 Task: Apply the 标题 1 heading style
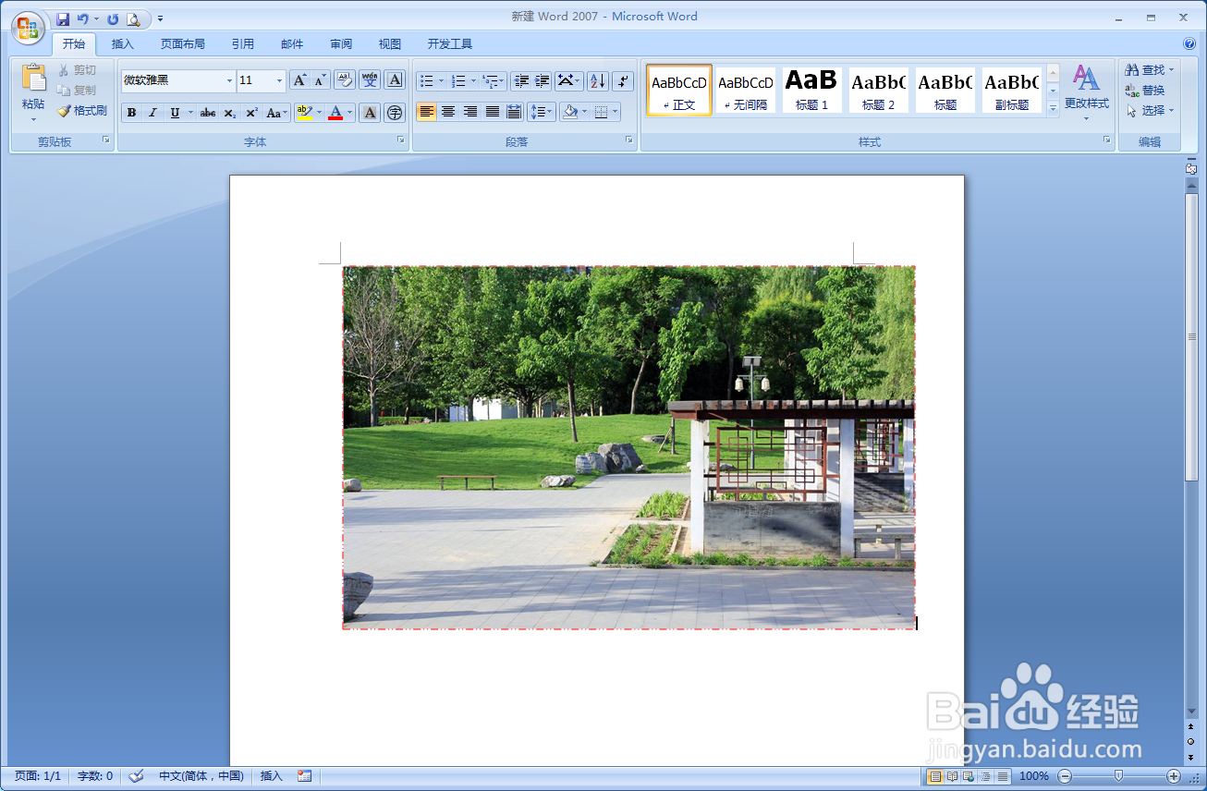(x=811, y=90)
